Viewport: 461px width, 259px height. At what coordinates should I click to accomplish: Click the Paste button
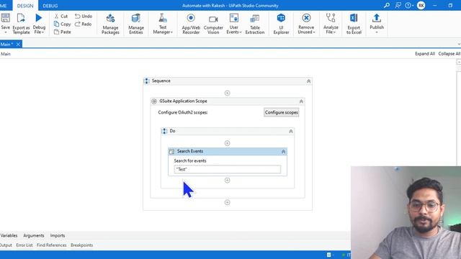coord(63,32)
